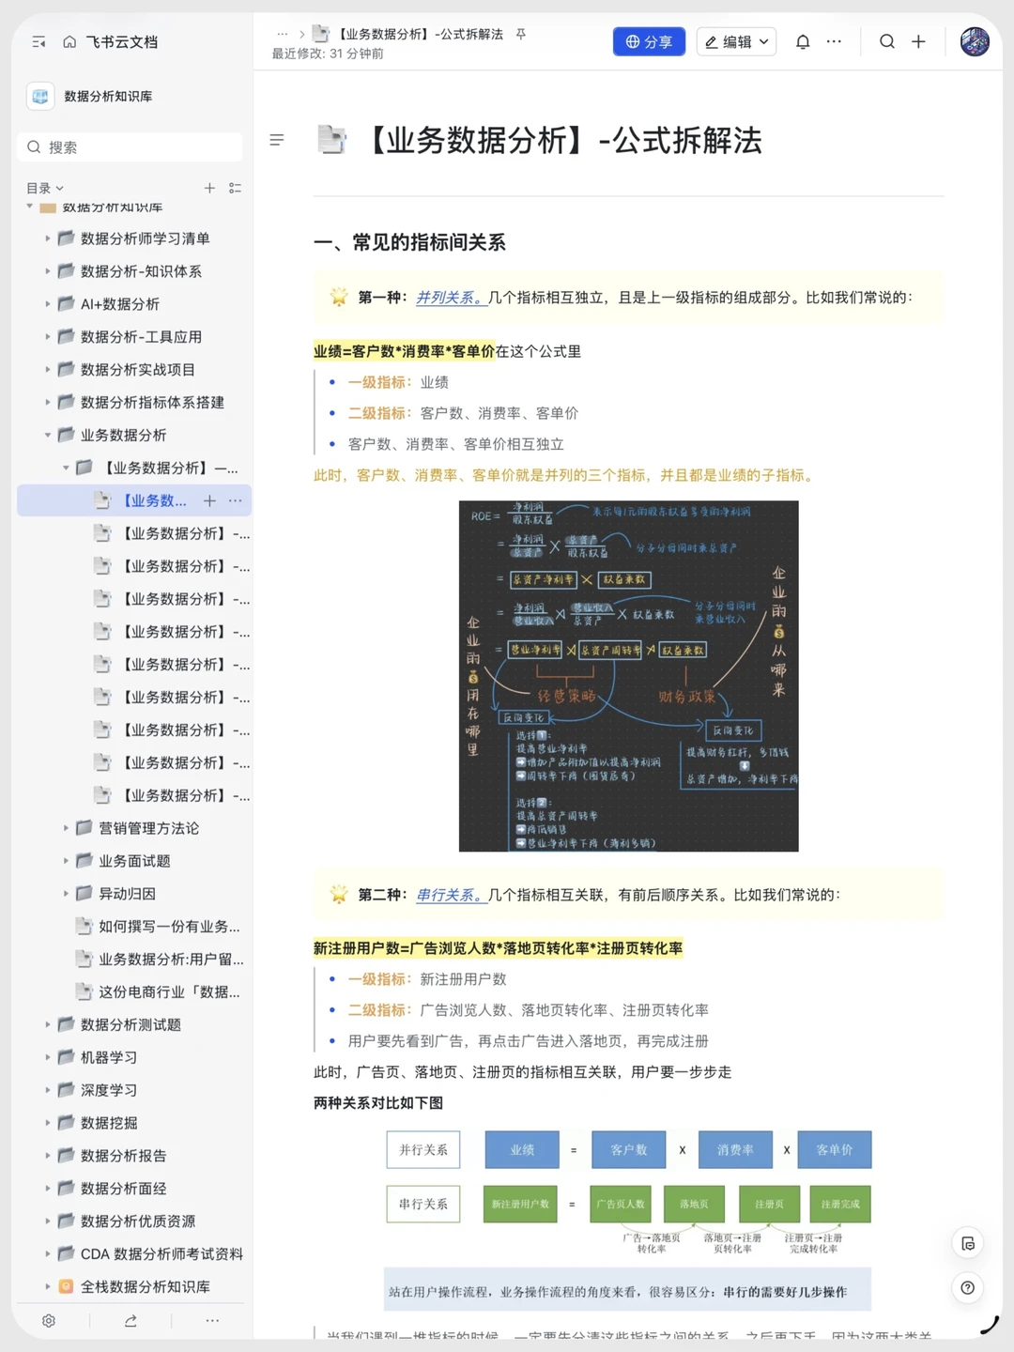
Task: Click the share arrow icon in sidebar footer
Action: [131, 1321]
